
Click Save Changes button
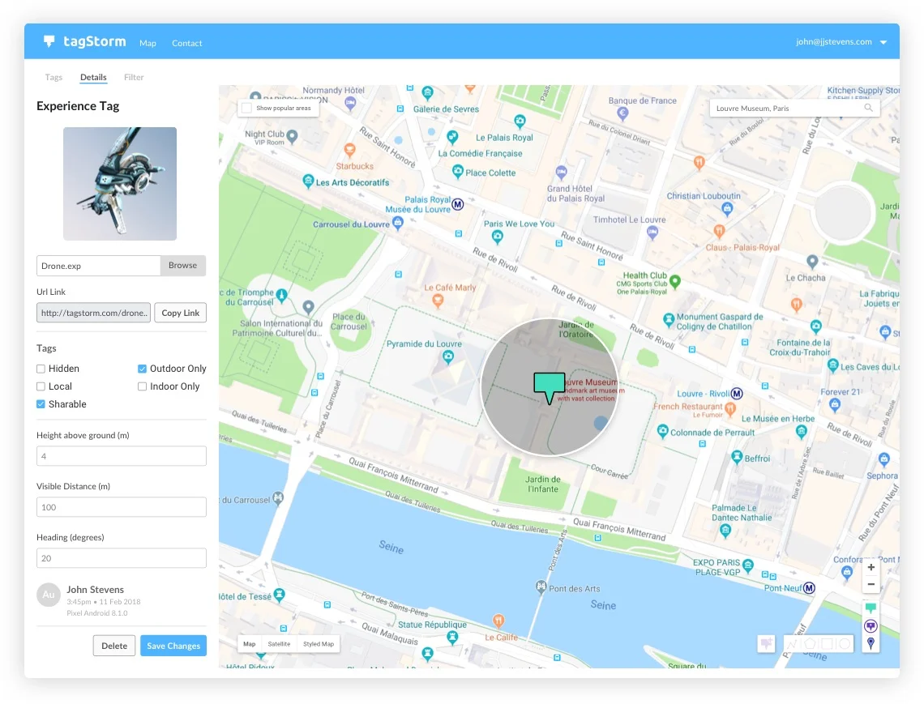(173, 646)
